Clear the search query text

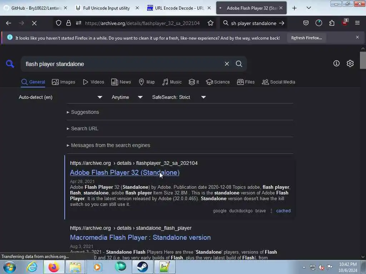click(x=227, y=64)
